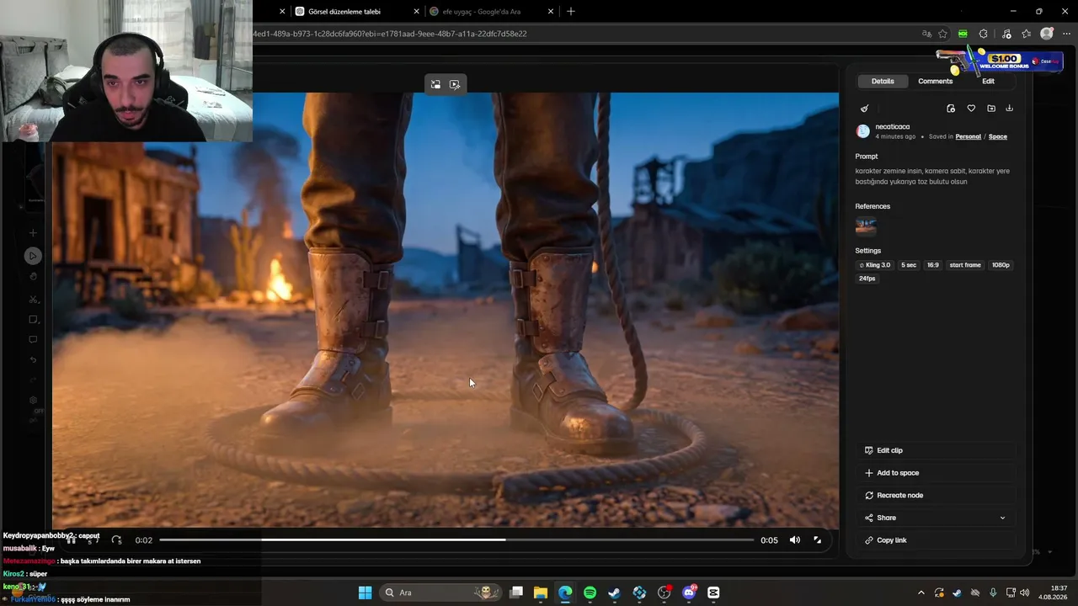Click the Task View taskbar icon
Image resolution: width=1078 pixels, height=606 pixels.
pyautogui.click(x=516, y=593)
